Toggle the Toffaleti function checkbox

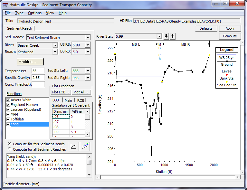(8, 119)
